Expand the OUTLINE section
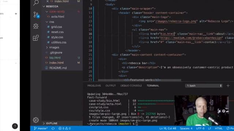 pos(44,123)
